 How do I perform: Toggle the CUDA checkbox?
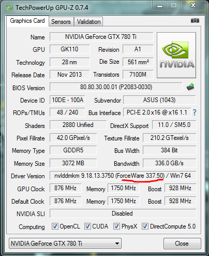coord(87,226)
